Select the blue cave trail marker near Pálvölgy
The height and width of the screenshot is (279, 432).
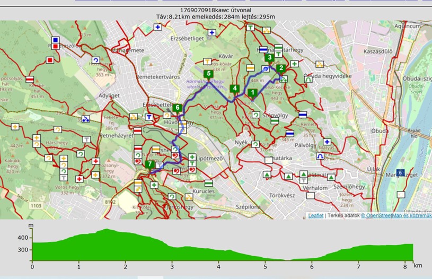(320, 156)
